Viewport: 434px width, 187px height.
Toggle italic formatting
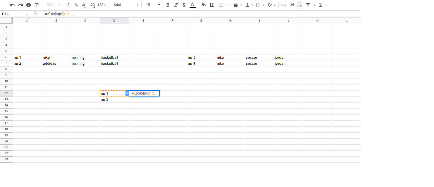click(176, 5)
